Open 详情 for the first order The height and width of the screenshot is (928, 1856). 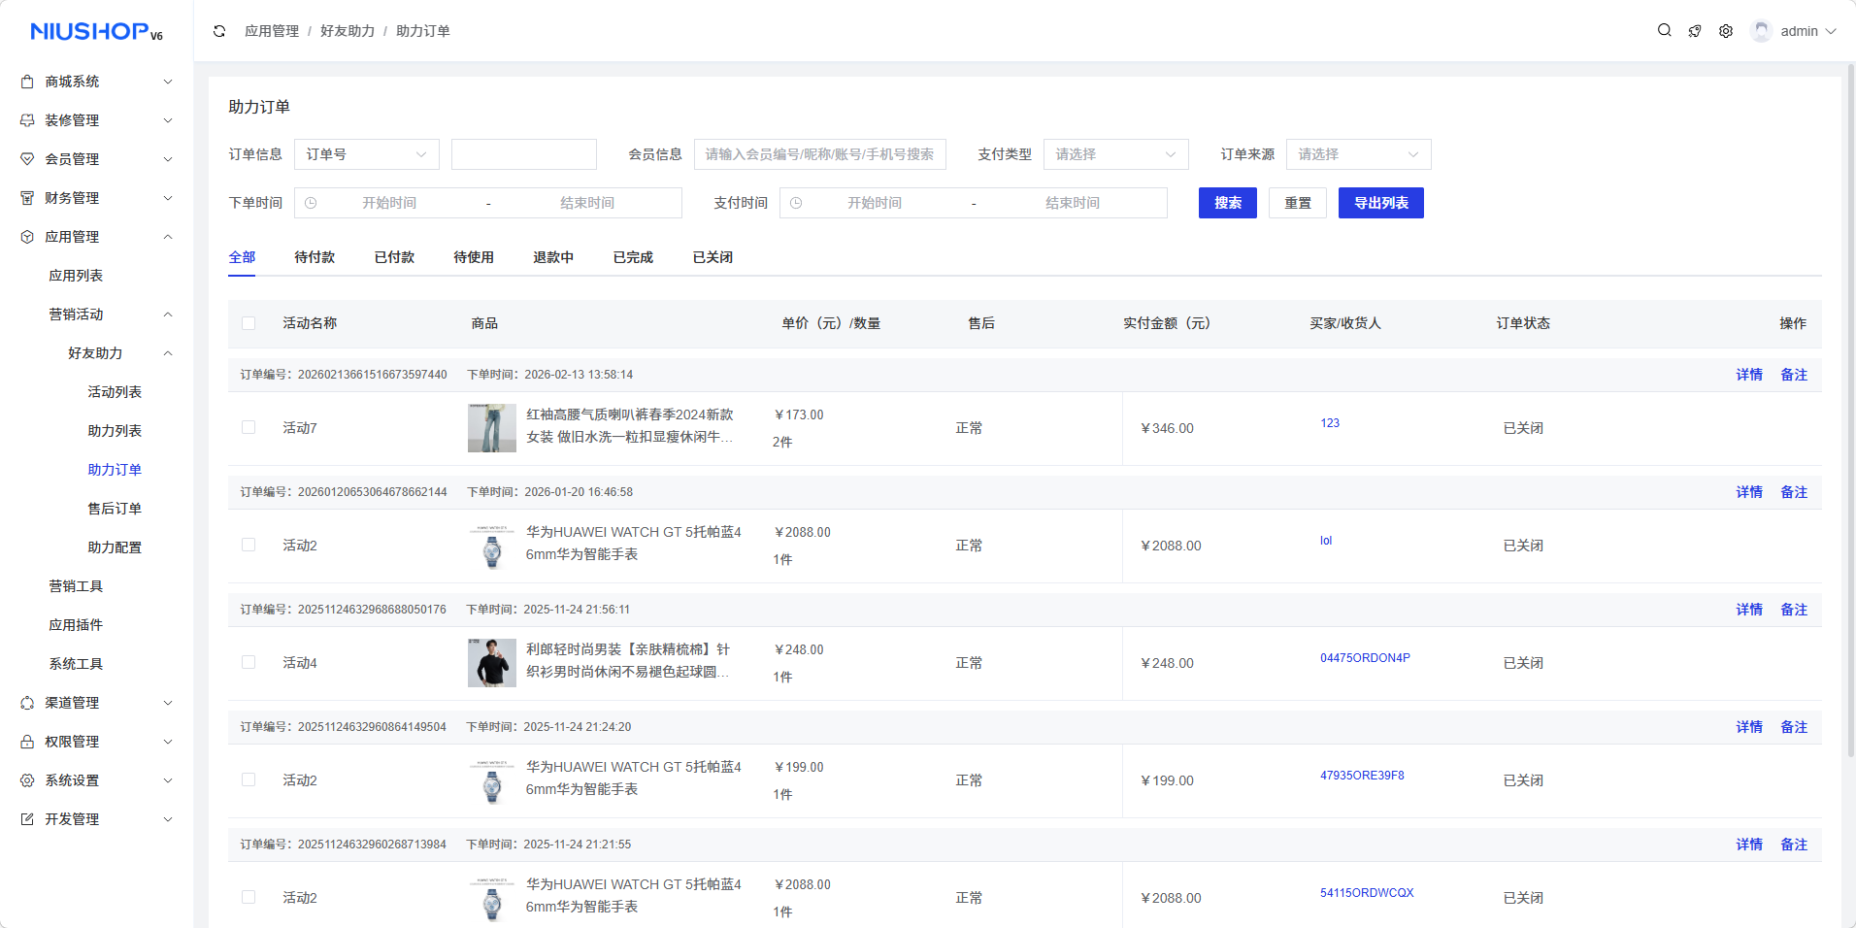point(1749,375)
